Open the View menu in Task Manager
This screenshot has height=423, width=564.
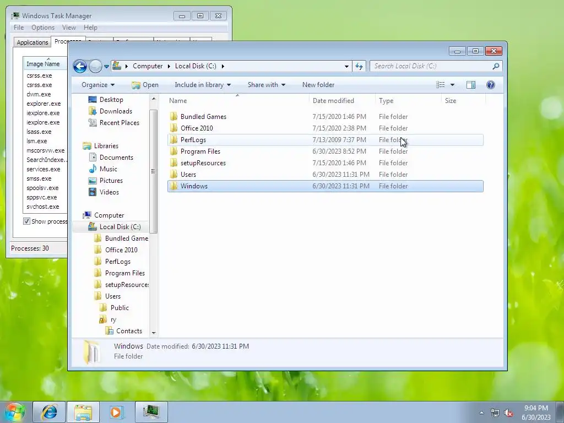[69, 28]
